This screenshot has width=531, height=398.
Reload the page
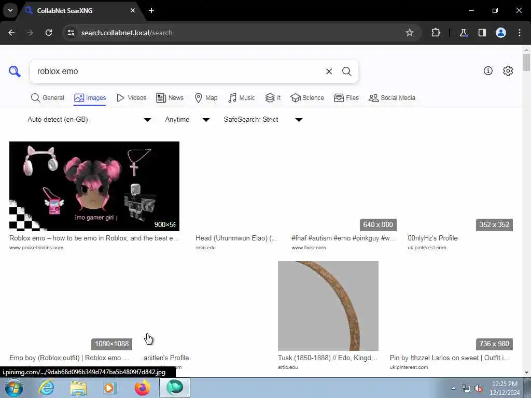[49, 33]
